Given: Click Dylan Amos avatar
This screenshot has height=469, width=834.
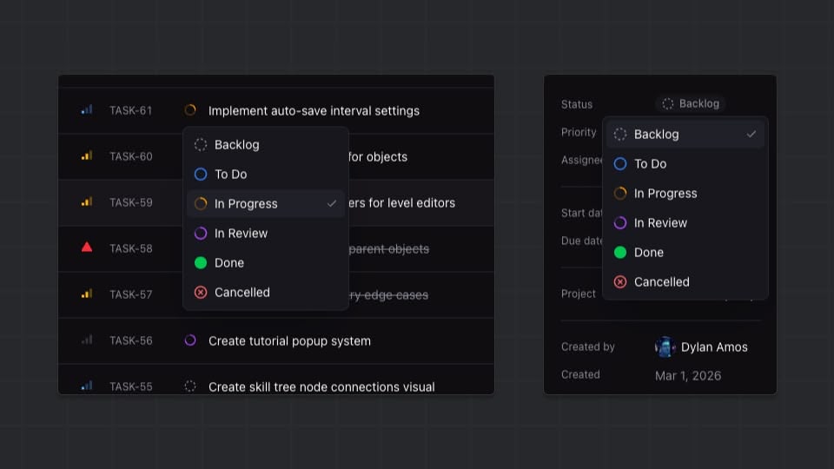Looking at the screenshot, I should (665, 347).
